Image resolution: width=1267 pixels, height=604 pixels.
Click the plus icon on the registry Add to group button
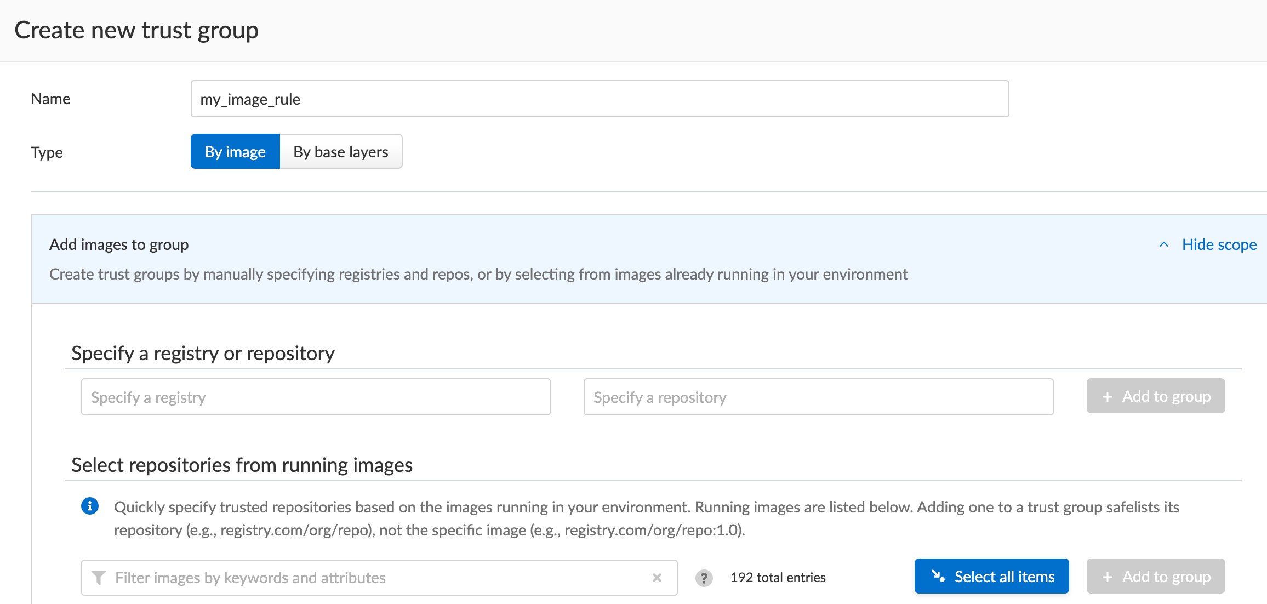click(1108, 396)
